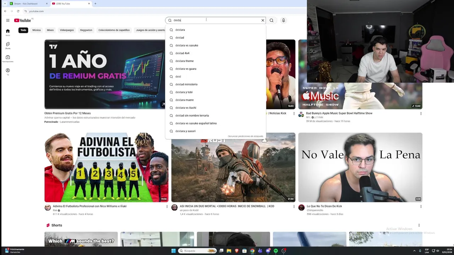The image size is (454, 255).
Task: Open the Tú profile sidebar icon
Action: (x=8, y=72)
